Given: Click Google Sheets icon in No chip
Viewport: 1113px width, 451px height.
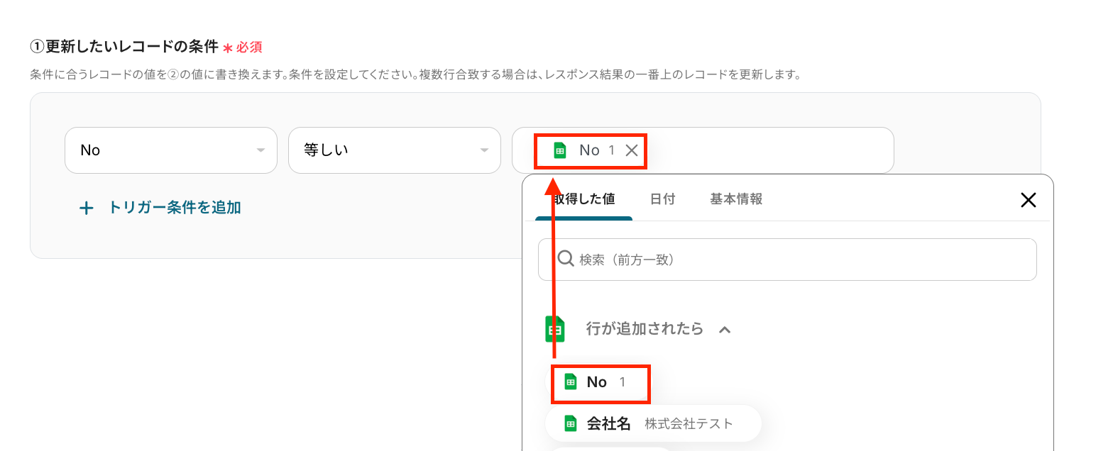Looking at the screenshot, I should pyautogui.click(x=560, y=150).
